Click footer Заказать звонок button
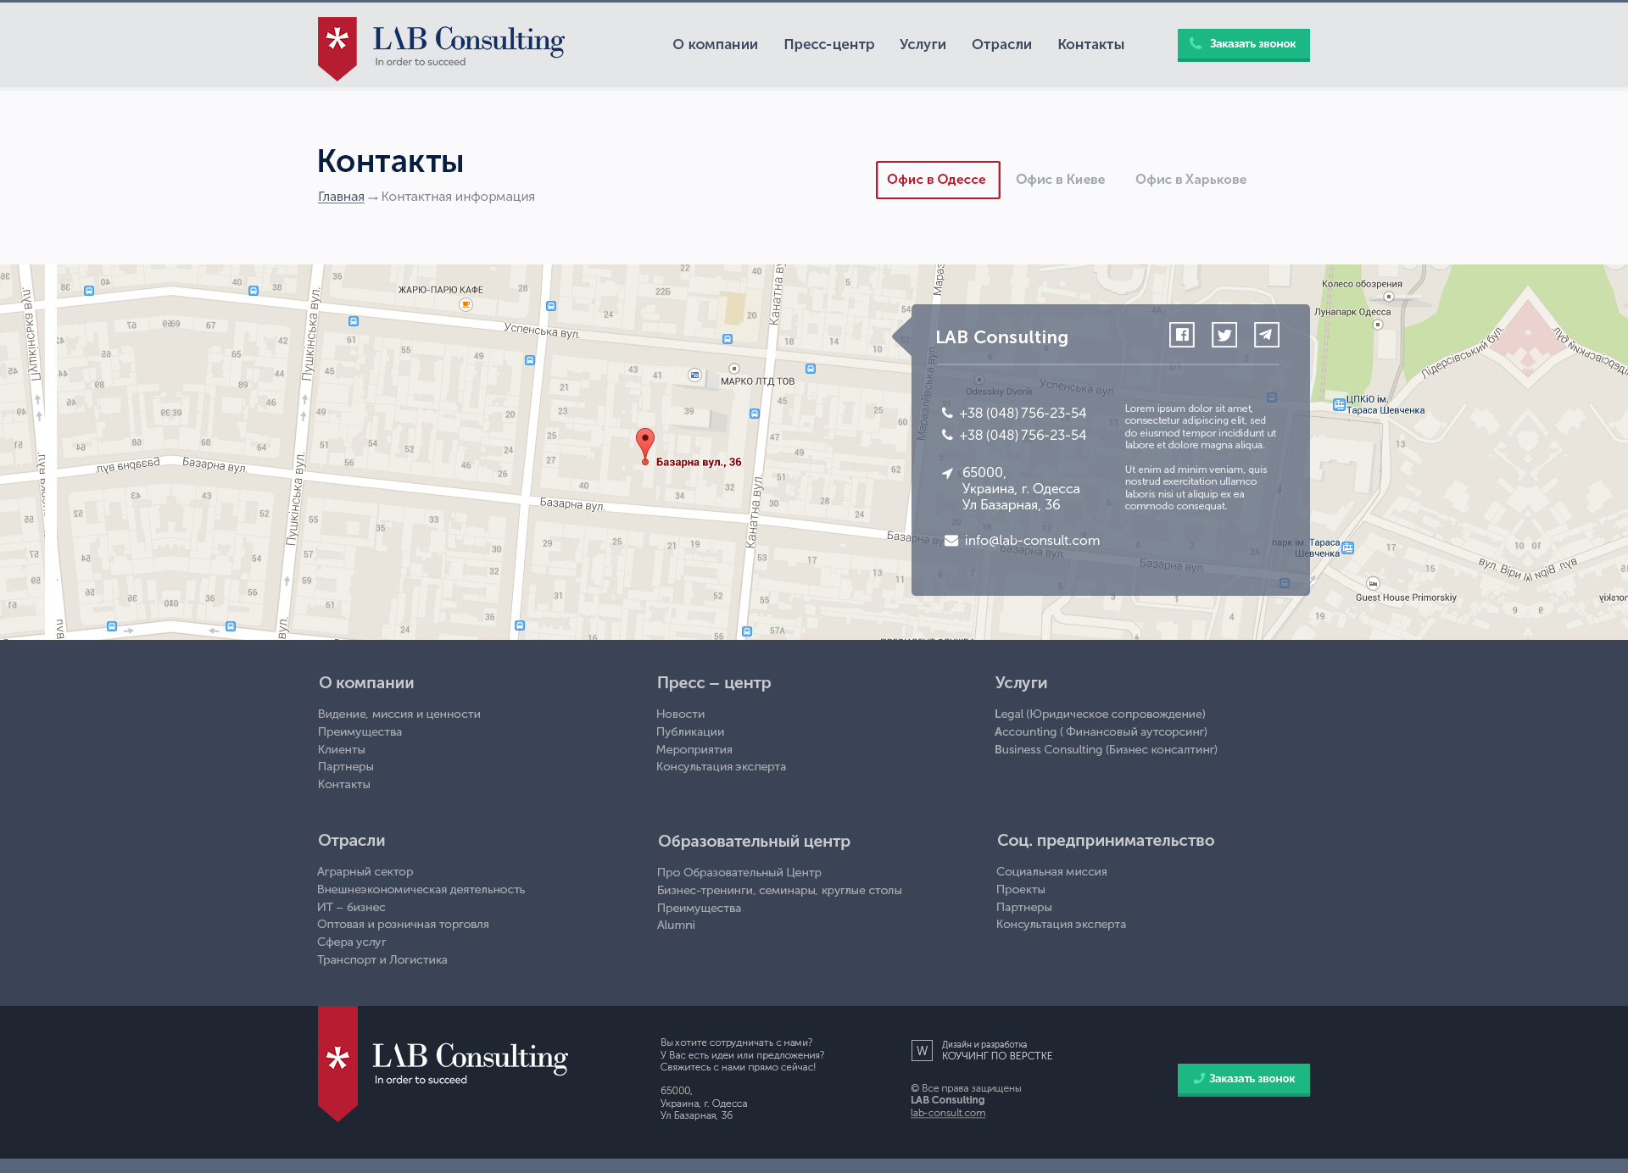The height and width of the screenshot is (1173, 1628). 1243,1079
